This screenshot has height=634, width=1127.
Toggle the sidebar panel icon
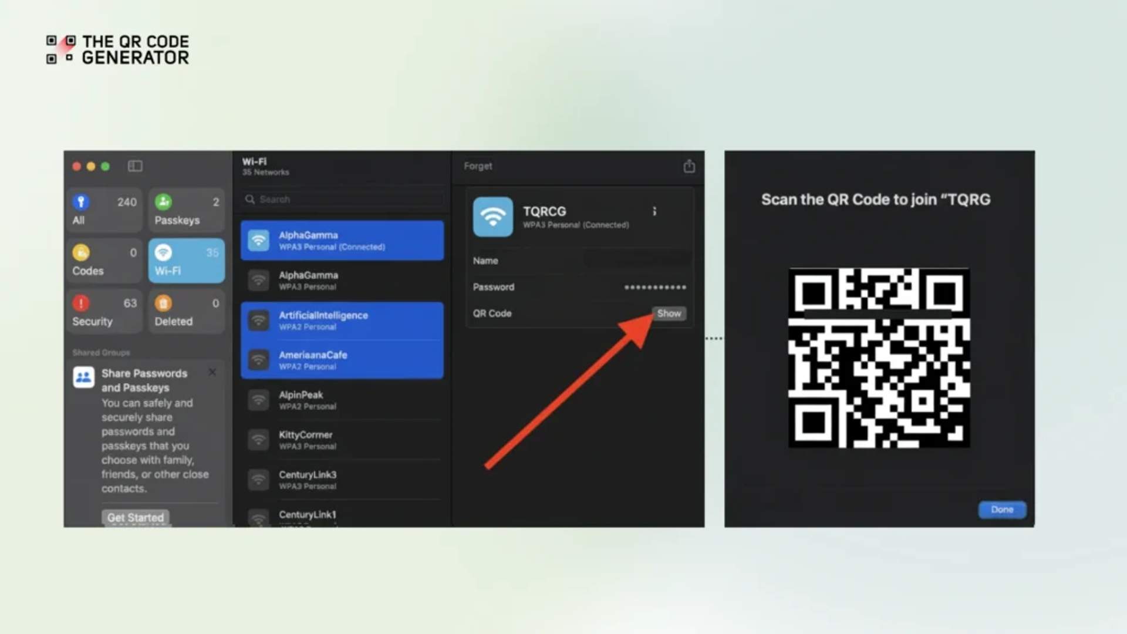135,166
